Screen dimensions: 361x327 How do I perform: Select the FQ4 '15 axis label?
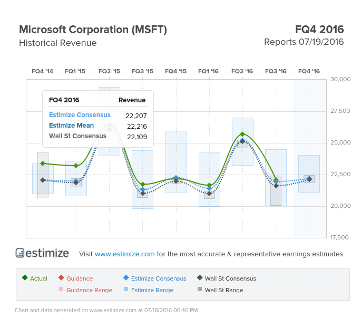pos(175,71)
